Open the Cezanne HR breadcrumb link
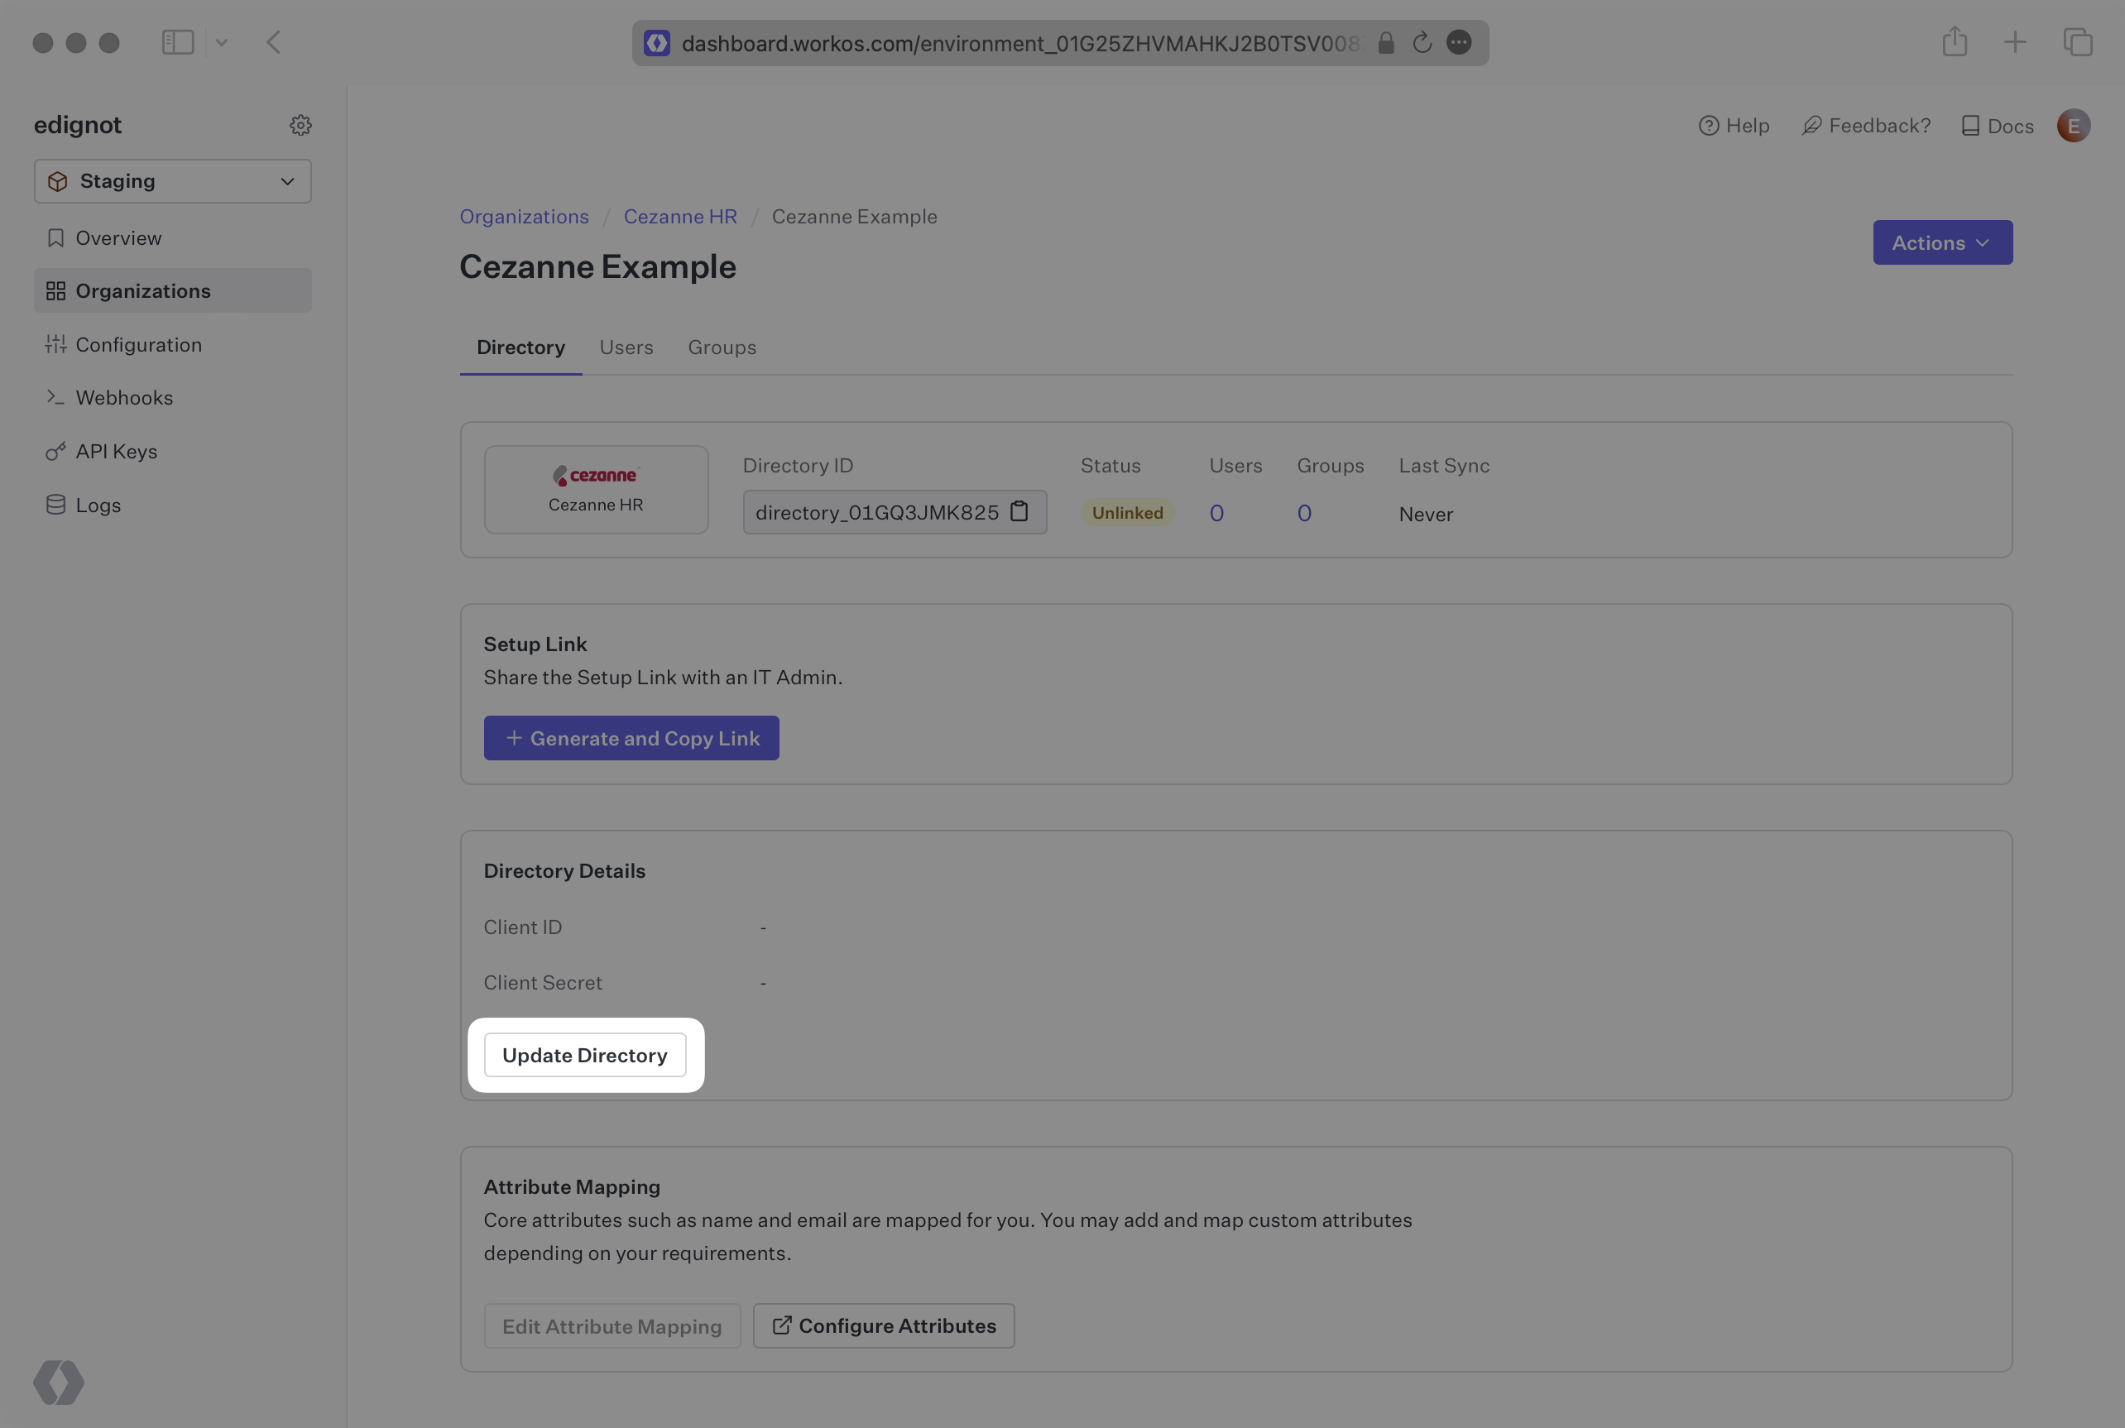Viewport: 2125px width, 1428px height. click(679, 216)
